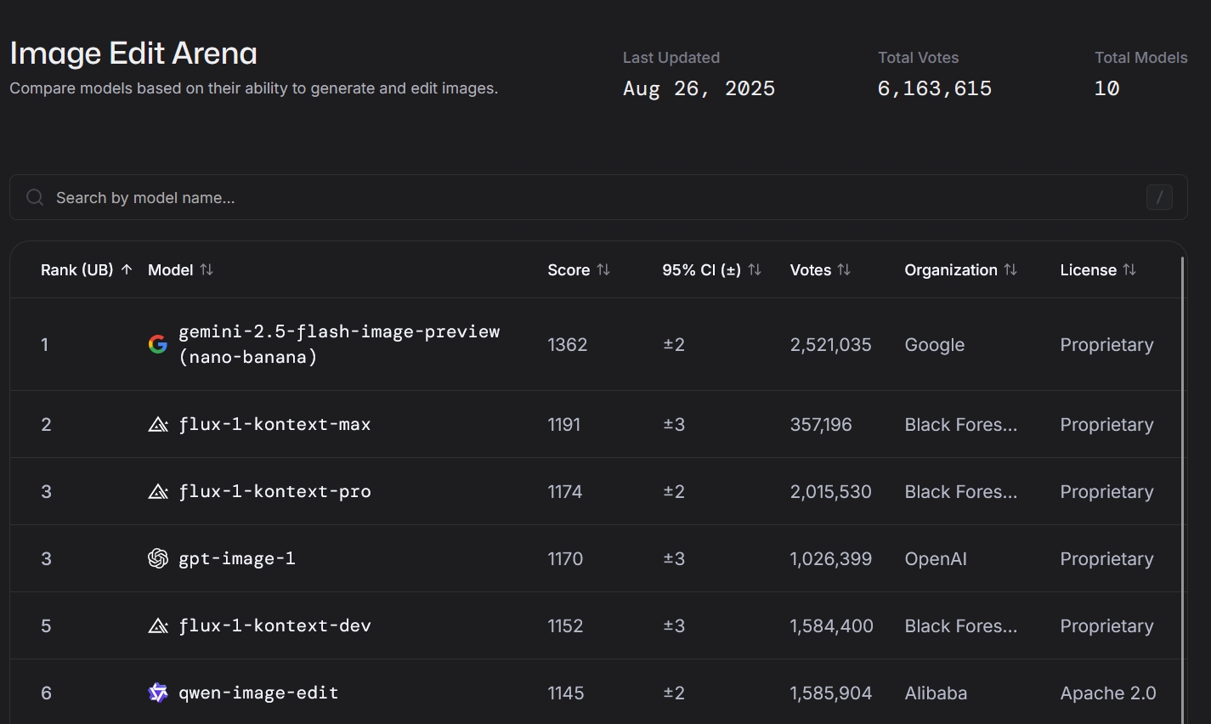This screenshot has width=1211, height=724.
Task: Click Black Fores... in flux-1-kontext-max row
Action: 960,424
